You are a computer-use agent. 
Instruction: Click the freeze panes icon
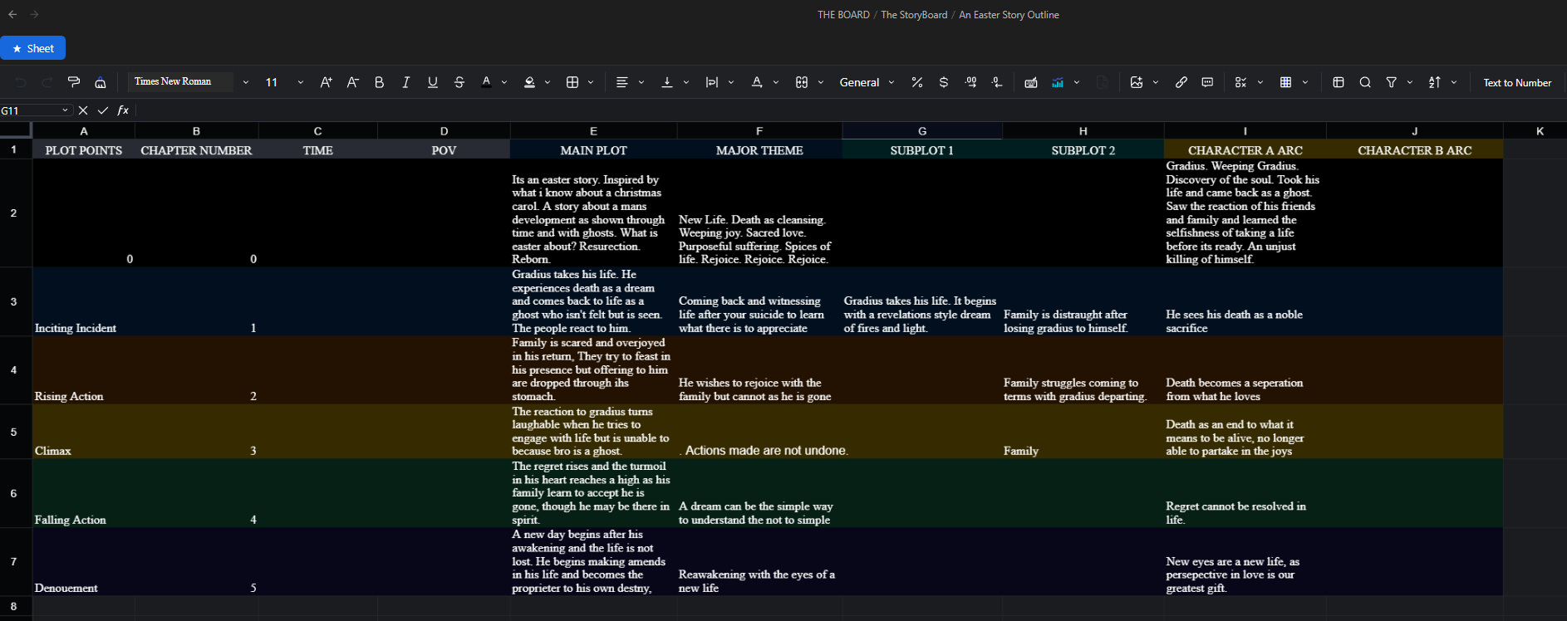pyautogui.click(x=1338, y=82)
